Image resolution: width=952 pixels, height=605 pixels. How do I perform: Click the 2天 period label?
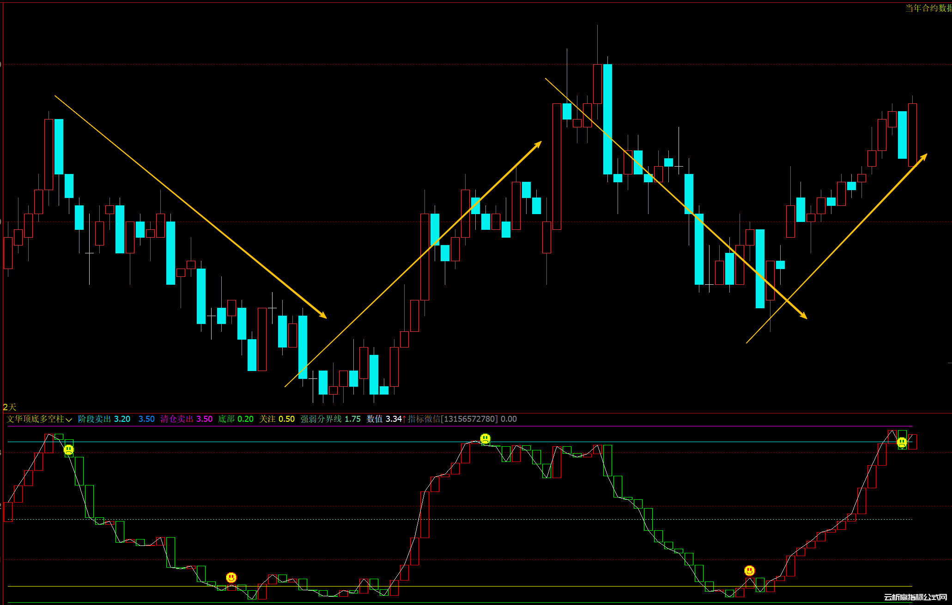point(9,407)
